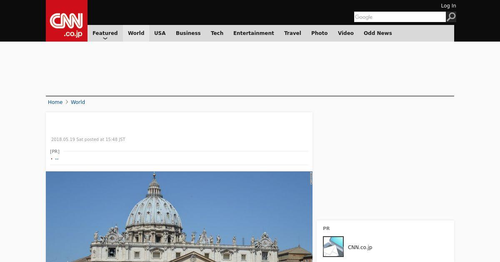Click the search magnifier icon

[451, 17]
